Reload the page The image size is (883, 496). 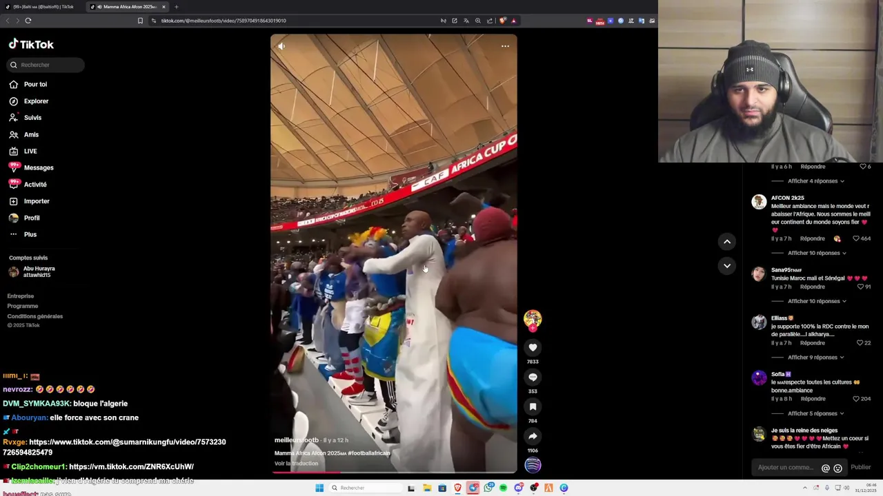[x=28, y=21]
